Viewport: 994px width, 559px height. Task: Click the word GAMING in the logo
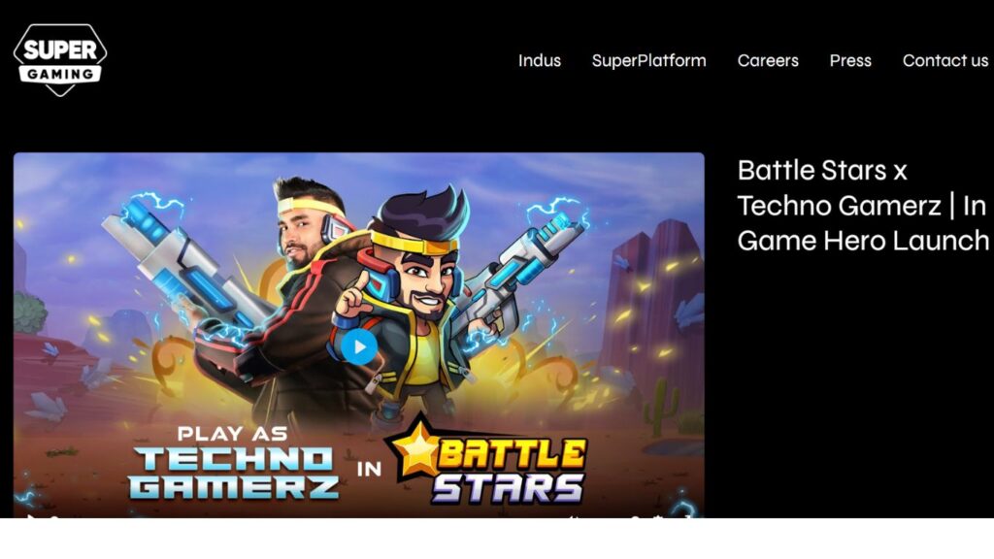tap(60, 74)
